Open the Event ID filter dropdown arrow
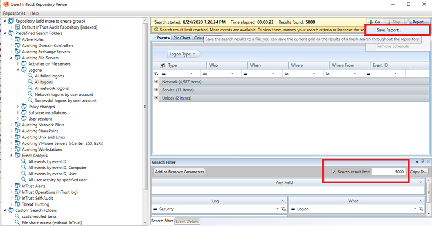The height and width of the screenshot is (226, 432). point(396,74)
